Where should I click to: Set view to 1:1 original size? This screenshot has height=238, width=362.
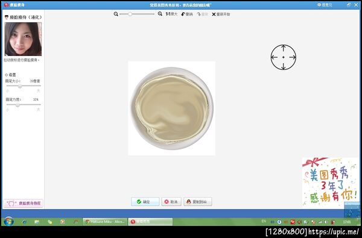pyautogui.click(x=171, y=14)
